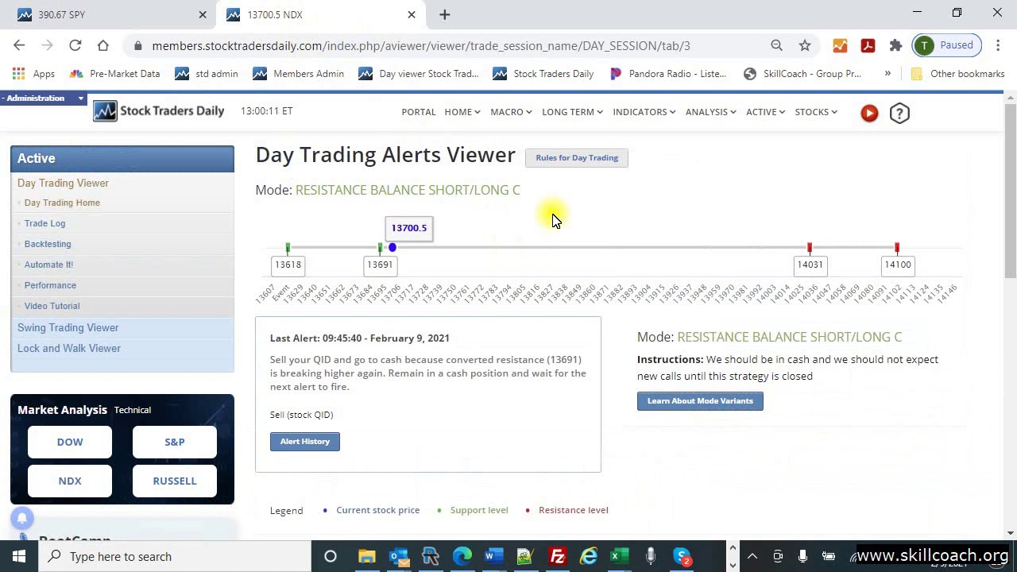Click the browser address bar
This screenshot has width=1017, height=572.
[x=445, y=45]
